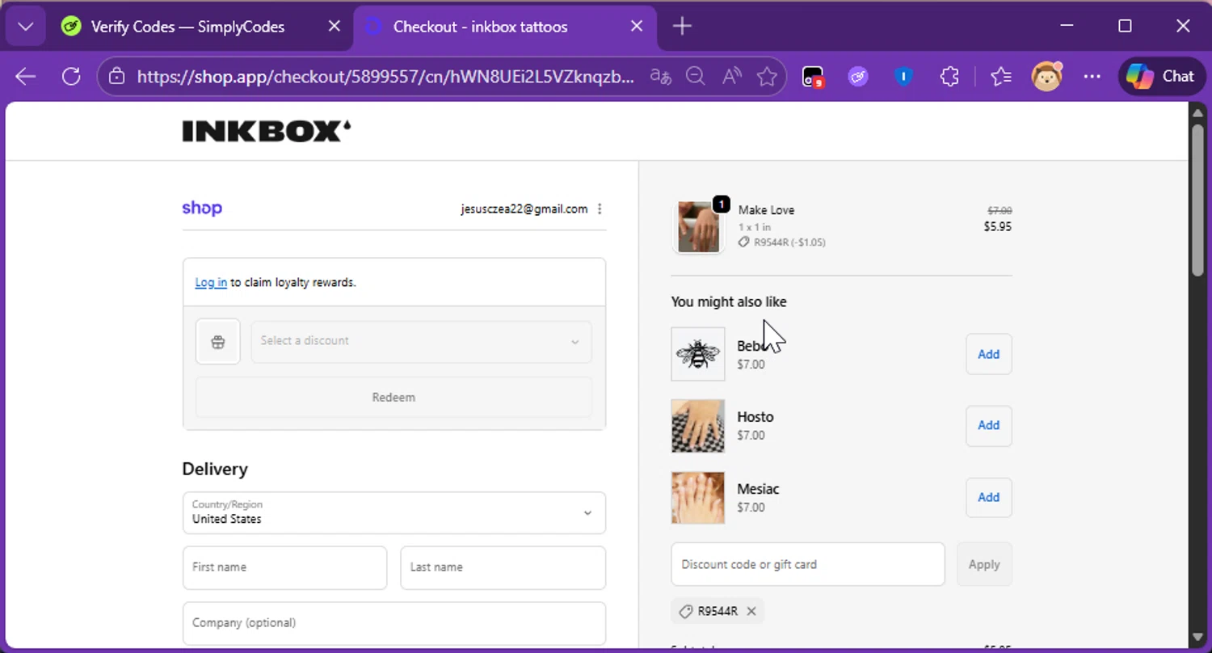Minimize the browser window
1212x653 pixels.
[x=1067, y=27]
